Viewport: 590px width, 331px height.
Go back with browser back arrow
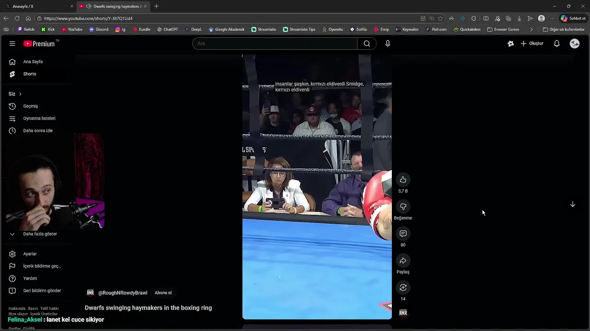(6, 18)
